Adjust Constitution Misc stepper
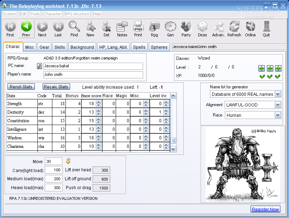The image size is (289, 218). pyautogui.click(x=146, y=121)
